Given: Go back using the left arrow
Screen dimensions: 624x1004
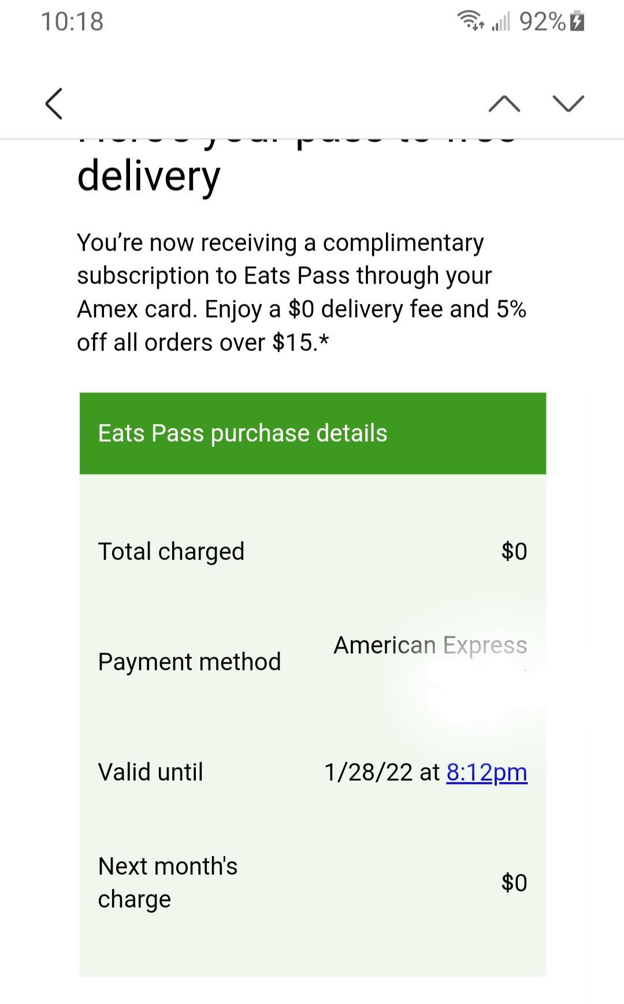Looking at the screenshot, I should coord(54,104).
